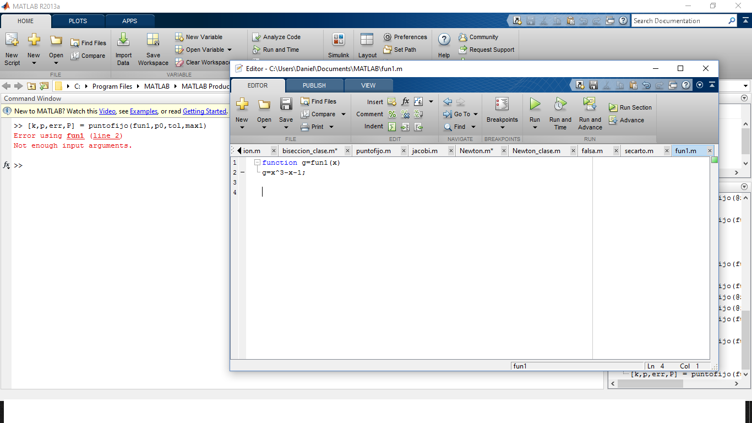Close the falsa.m document tab
Viewport: 752px width, 423px height.
(617, 151)
